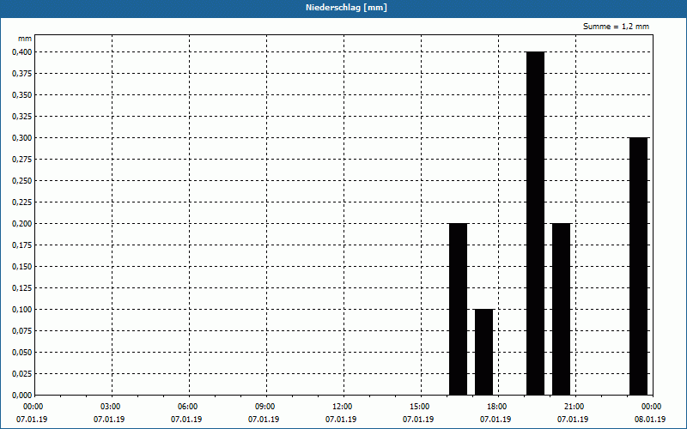Click the 0,300 y-axis value label

21,137
